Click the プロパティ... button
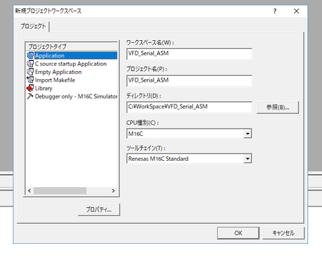The height and width of the screenshot is (262, 322). [x=99, y=210]
